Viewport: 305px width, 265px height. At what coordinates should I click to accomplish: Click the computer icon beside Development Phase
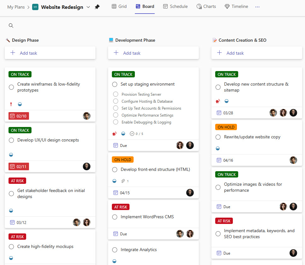tap(111, 40)
